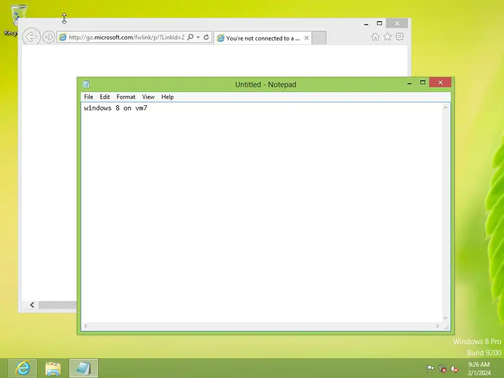The height and width of the screenshot is (378, 504).
Task: Open the network status tray icon
Action: tap(442, 368)
